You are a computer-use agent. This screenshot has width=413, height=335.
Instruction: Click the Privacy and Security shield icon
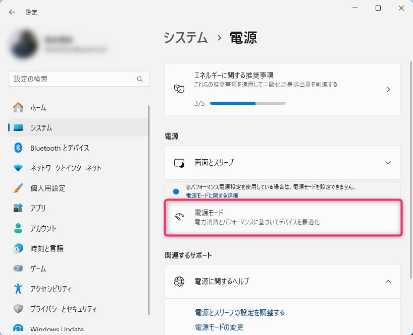click(x=18, y=309)
